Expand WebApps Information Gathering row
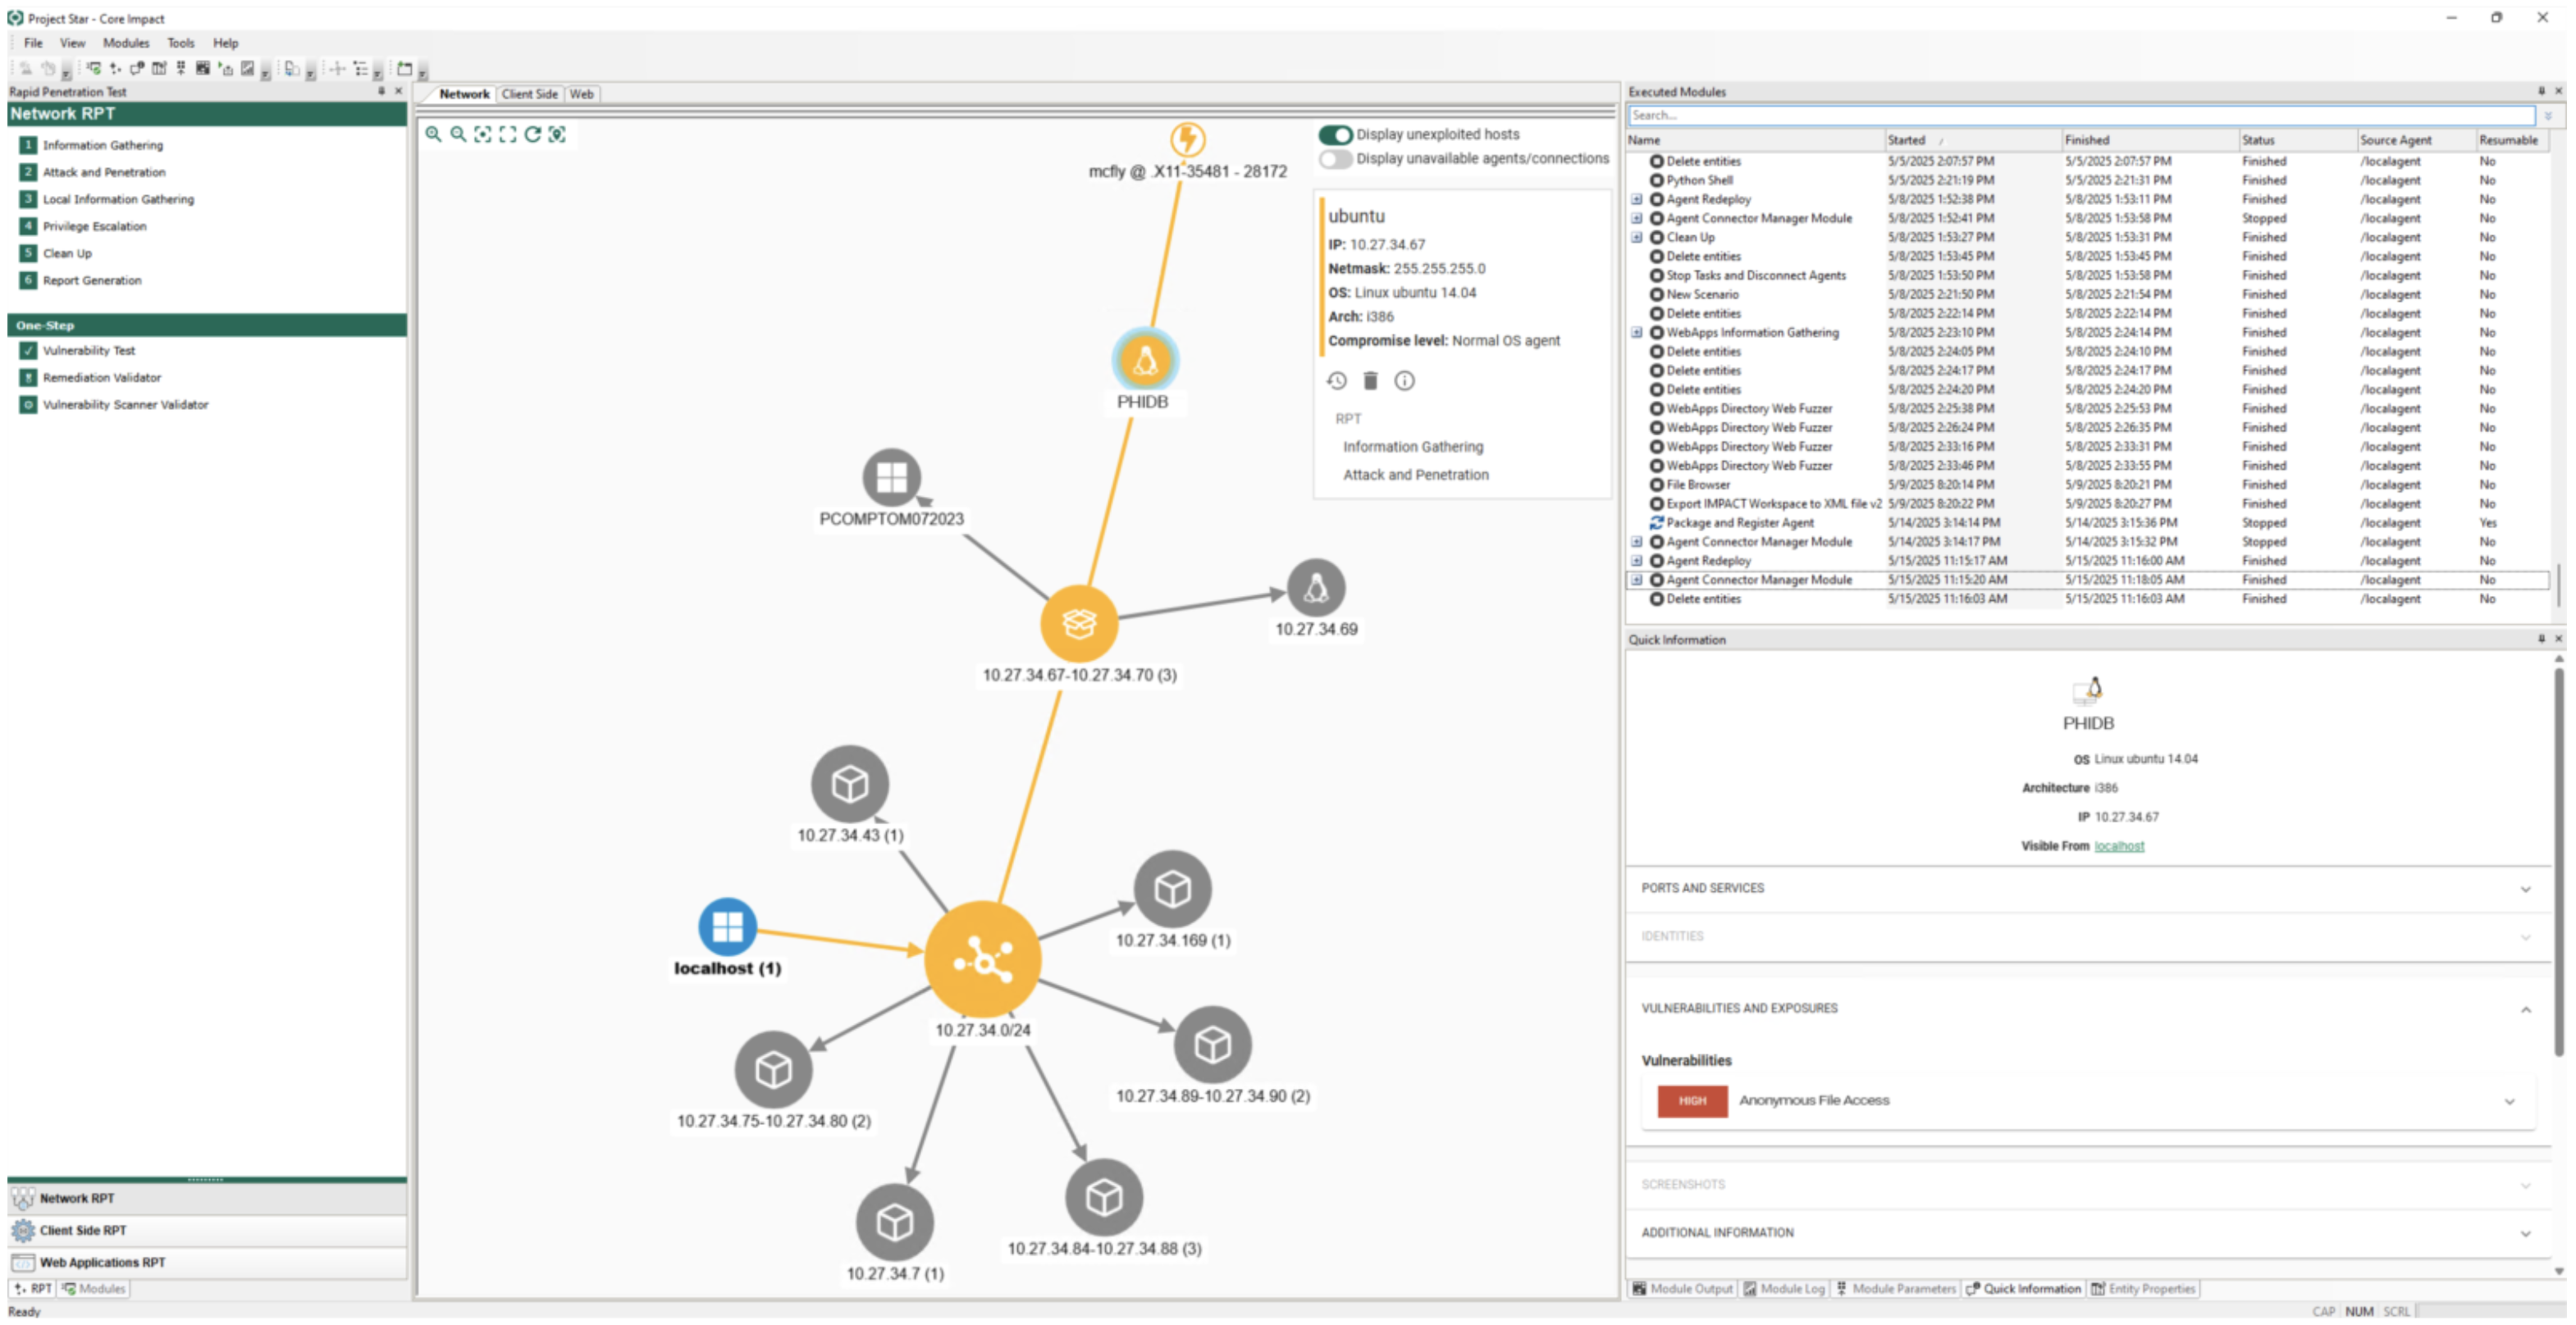The height and width of the screenshot is (1325, 2576). (1637, 333)
